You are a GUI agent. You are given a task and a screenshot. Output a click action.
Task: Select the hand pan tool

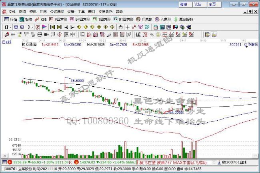coord(121,27)
